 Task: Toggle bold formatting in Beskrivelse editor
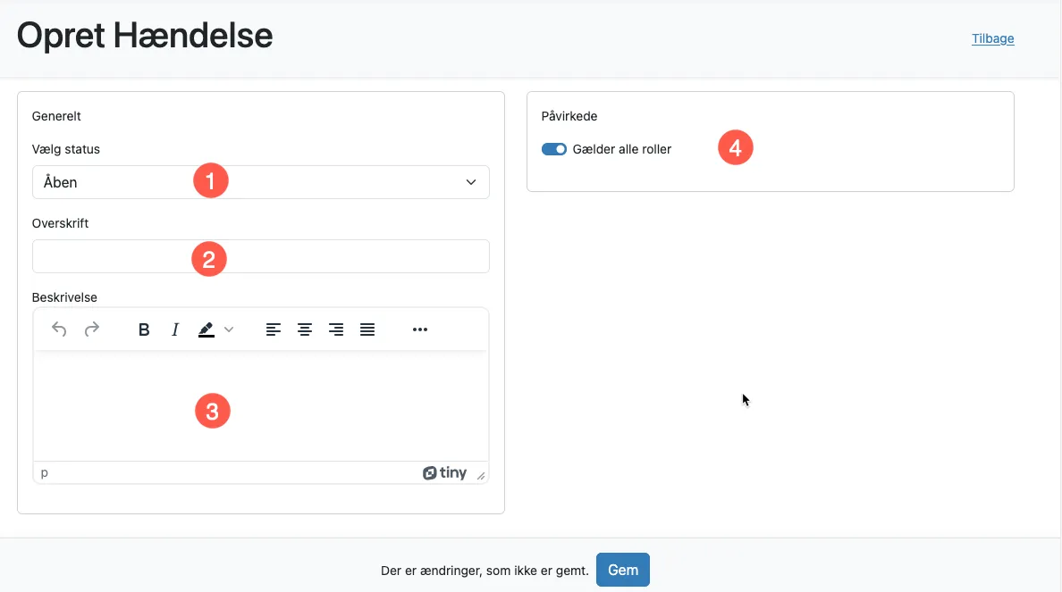(x=144, y=329)
